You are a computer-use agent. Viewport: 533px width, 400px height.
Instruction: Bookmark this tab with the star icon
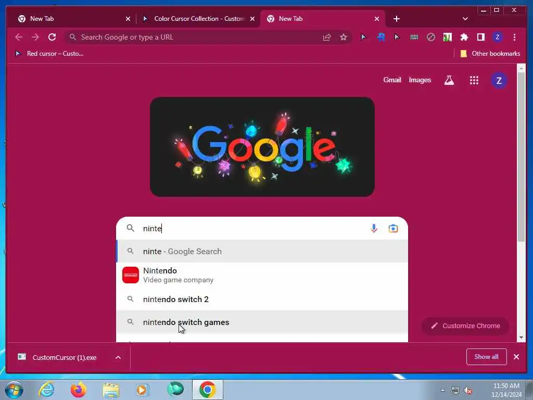tap(344, 37)
